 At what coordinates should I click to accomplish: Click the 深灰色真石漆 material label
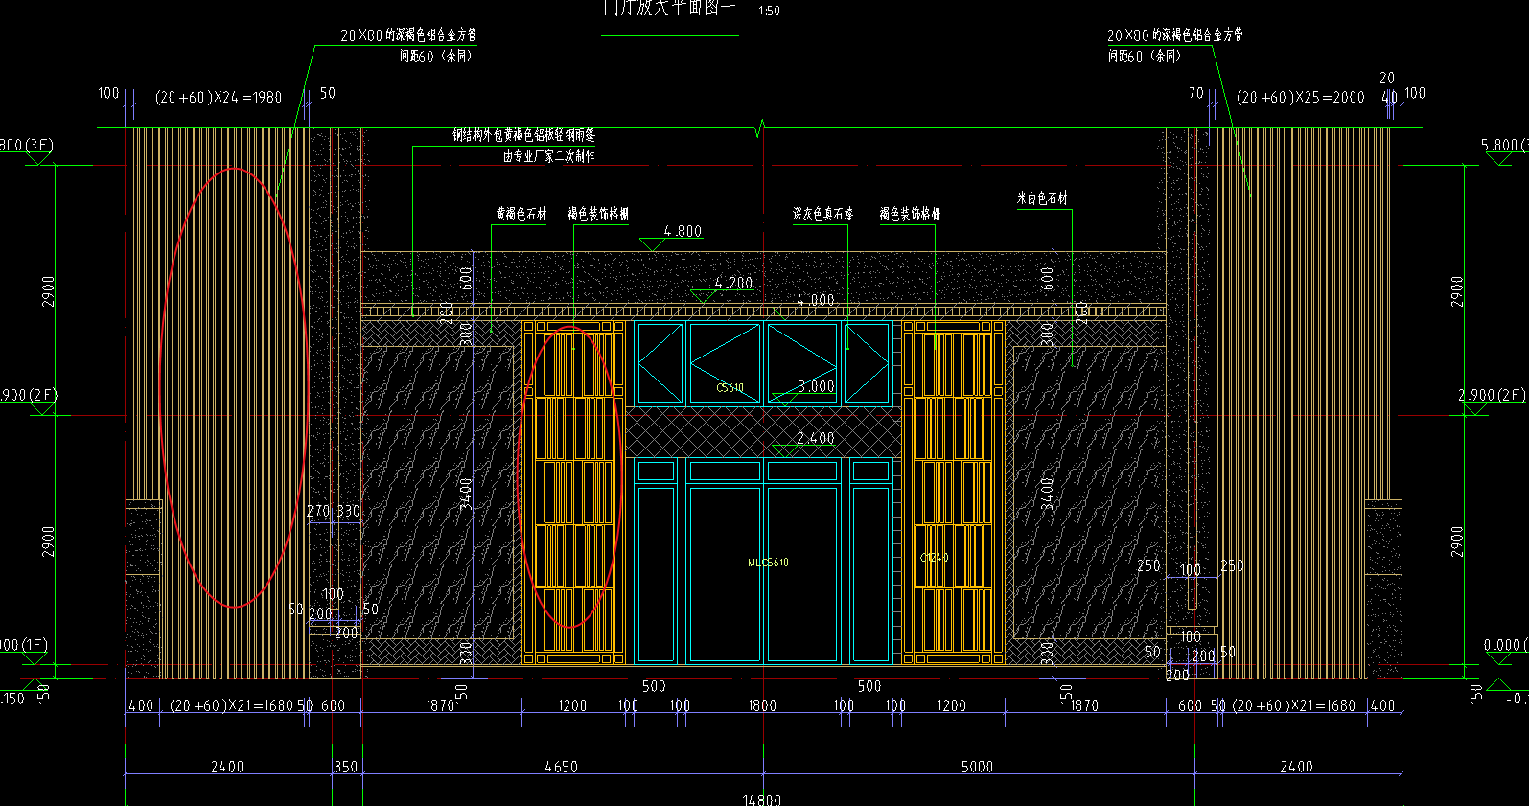[x=822, y=215]
